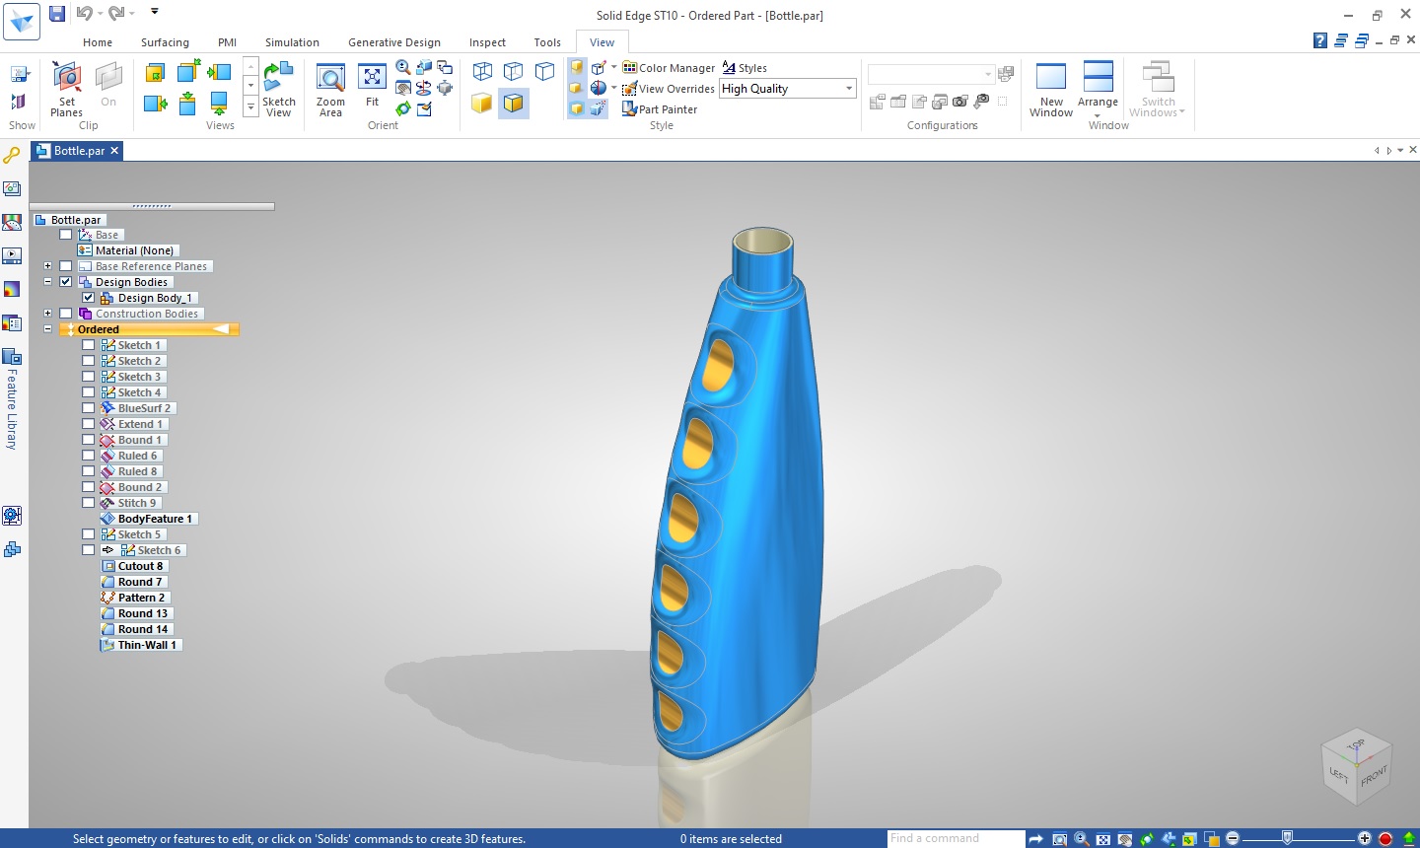Open Color Manager
The width and height of the screenshot is (1420, 848).
coord(669,68)
